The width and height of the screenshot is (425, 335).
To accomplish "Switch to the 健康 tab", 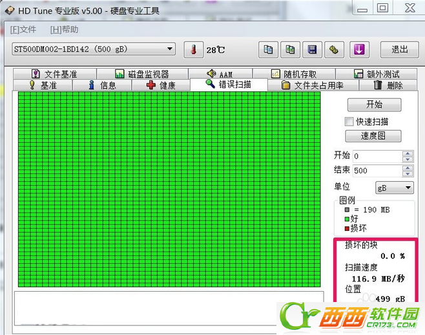I will (x=161, y=85).
